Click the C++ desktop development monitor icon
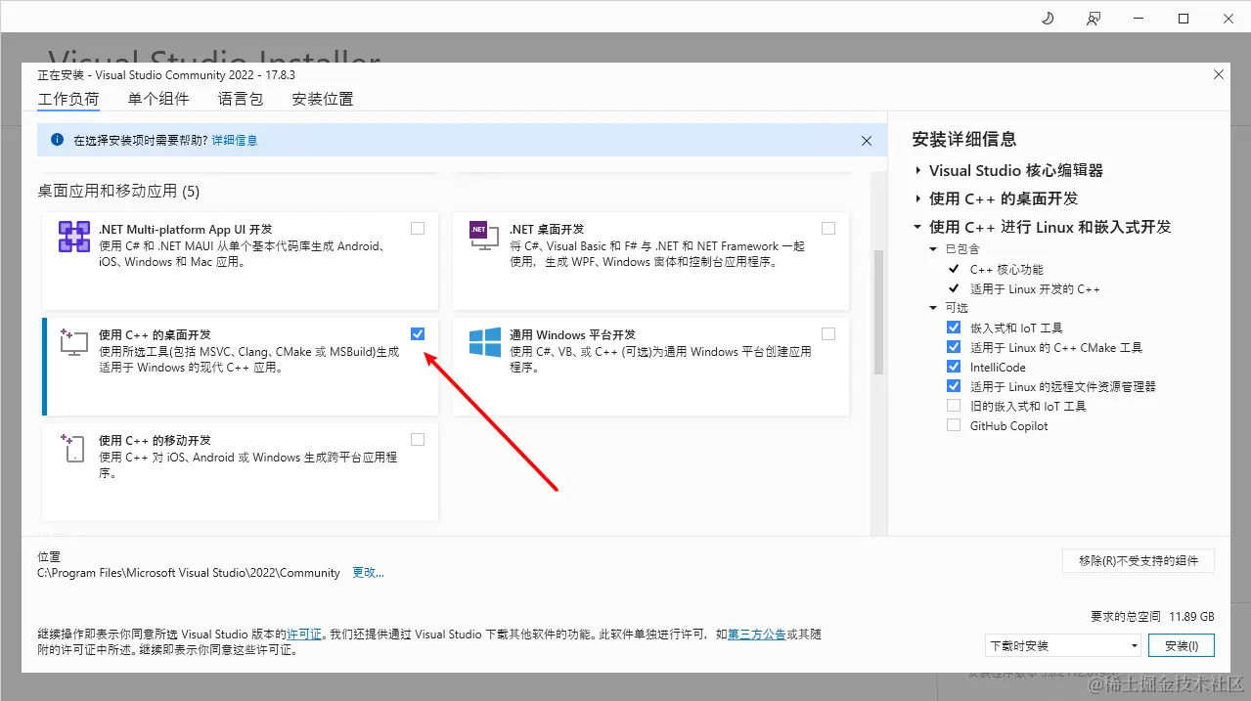1251x701 pixels. pos(74,342)
